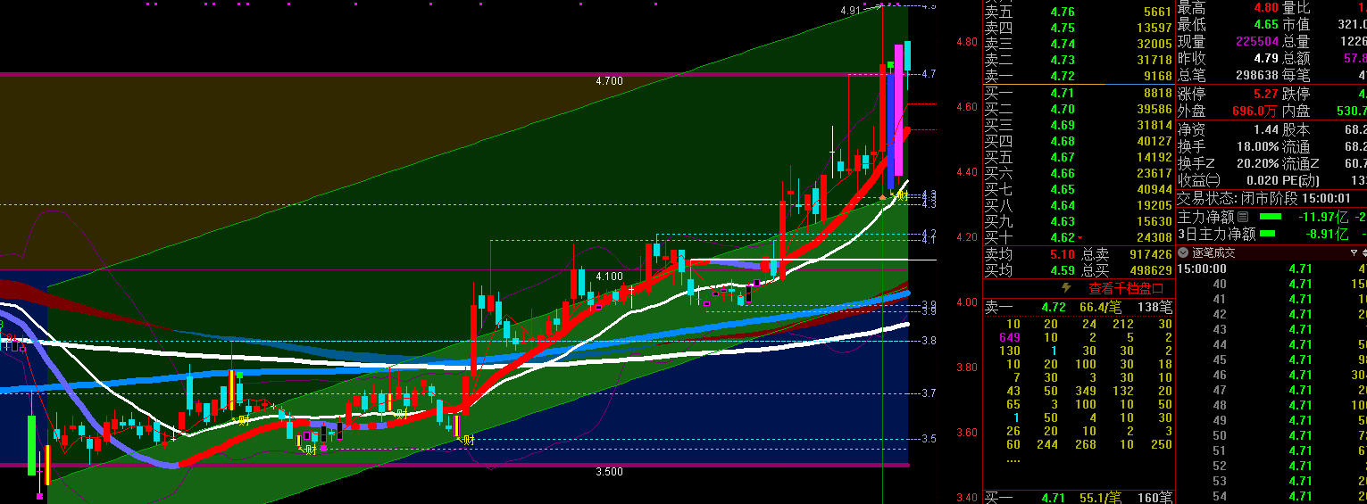Click the 净资 1.44 field
Screen dimensions: 1367x504
pyautogui.click(x=1228, y=129)
